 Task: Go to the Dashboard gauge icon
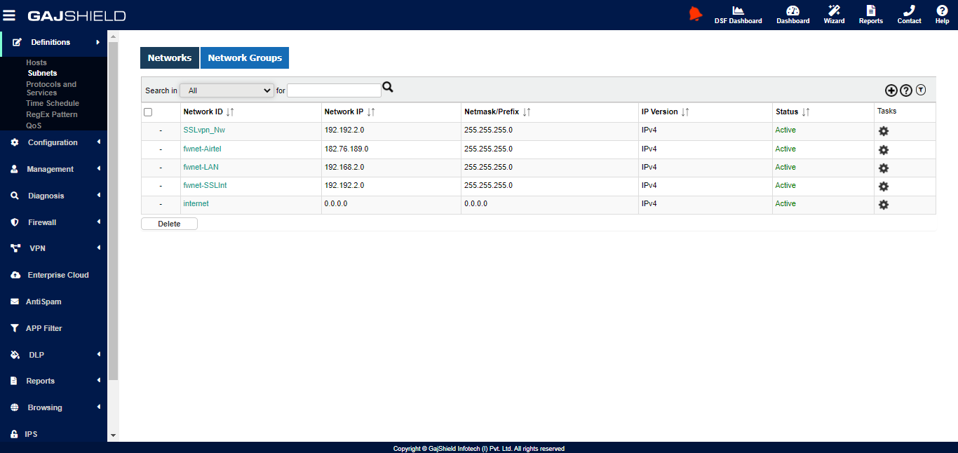[x=792, y=15]
